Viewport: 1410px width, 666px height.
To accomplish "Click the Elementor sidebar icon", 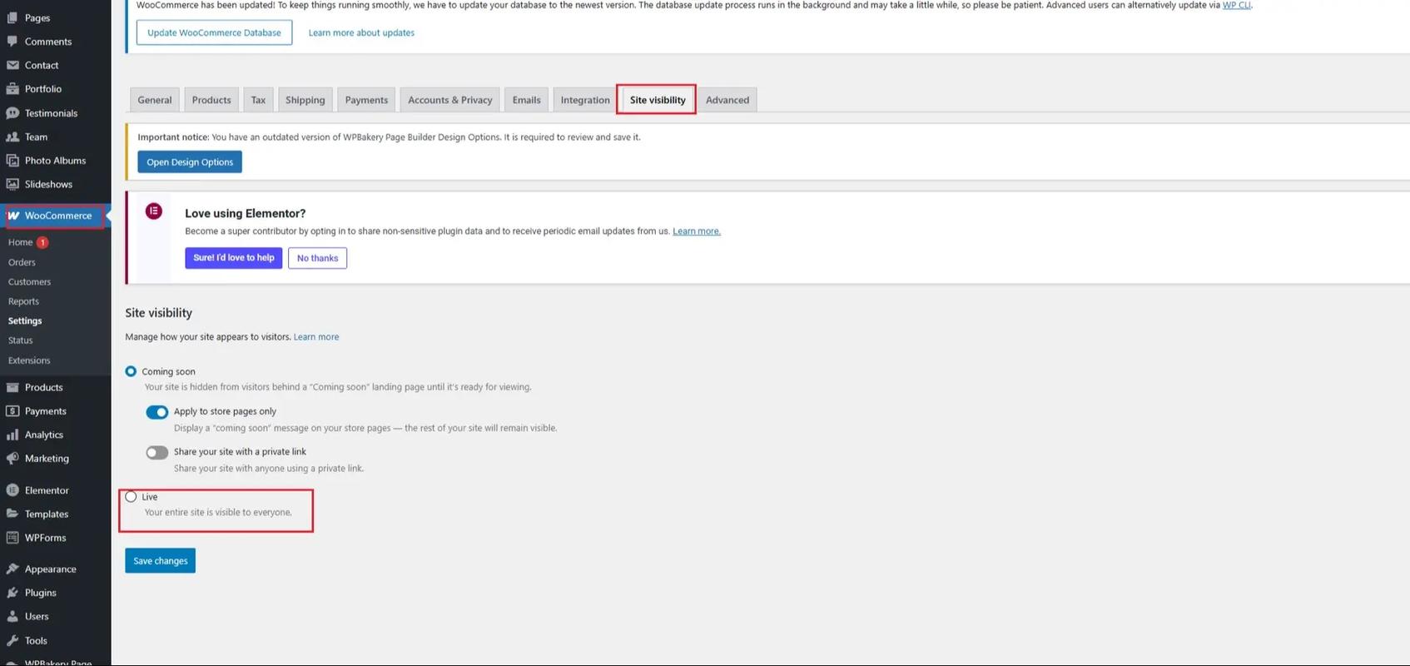I will click(12, 490).
